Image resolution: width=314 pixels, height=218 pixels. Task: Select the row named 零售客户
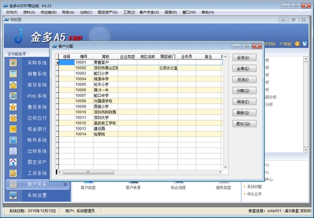[x=141, y=62]
